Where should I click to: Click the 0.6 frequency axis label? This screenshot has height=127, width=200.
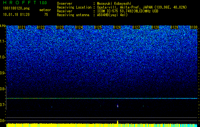(3, 121)
